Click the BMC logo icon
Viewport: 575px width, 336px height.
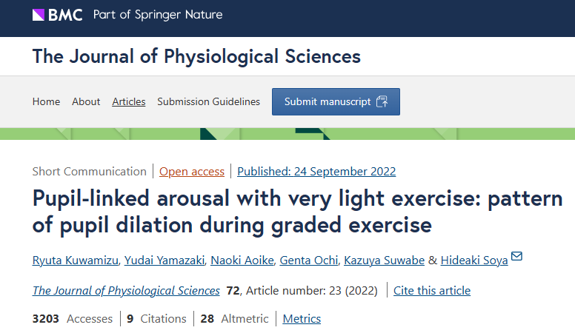(39, 15)
